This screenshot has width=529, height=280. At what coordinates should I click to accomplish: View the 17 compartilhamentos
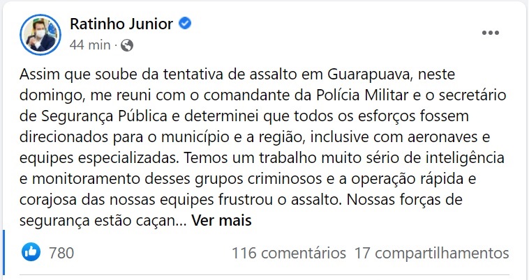431,252
